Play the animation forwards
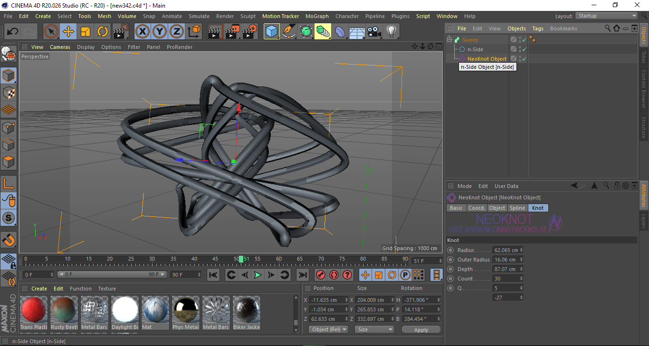The height and width of the screenshot is (346, 649). pos(258,275)
